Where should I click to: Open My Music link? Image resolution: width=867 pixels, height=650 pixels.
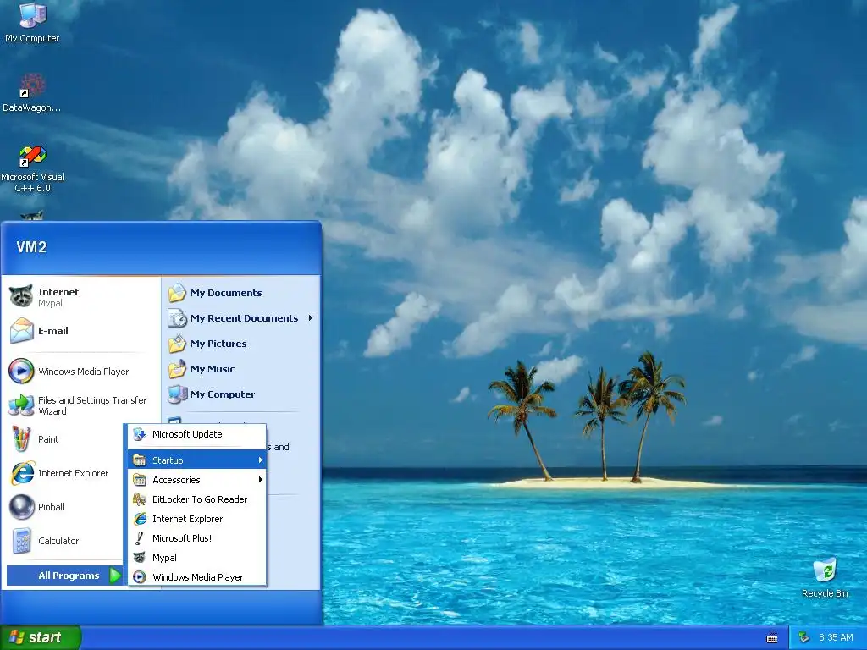pos(213,369)
